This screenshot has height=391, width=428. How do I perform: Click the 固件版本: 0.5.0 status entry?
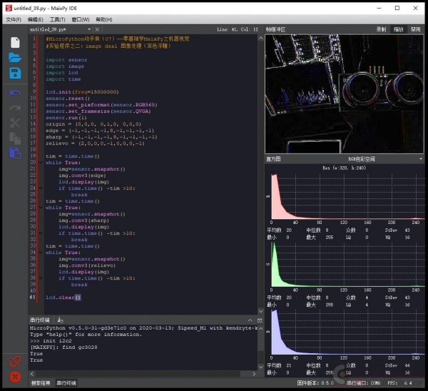pyautogui.click(x=315, y=383)
